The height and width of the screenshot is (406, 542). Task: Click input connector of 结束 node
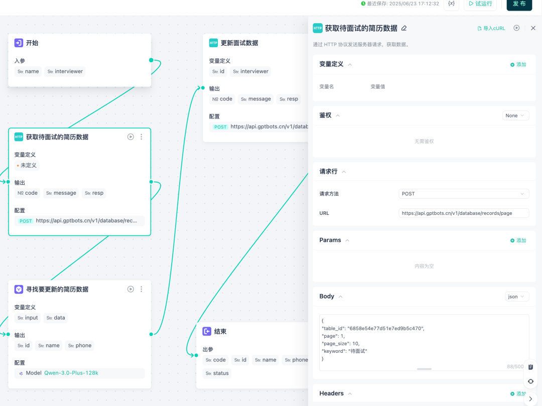tap(196, 355)
